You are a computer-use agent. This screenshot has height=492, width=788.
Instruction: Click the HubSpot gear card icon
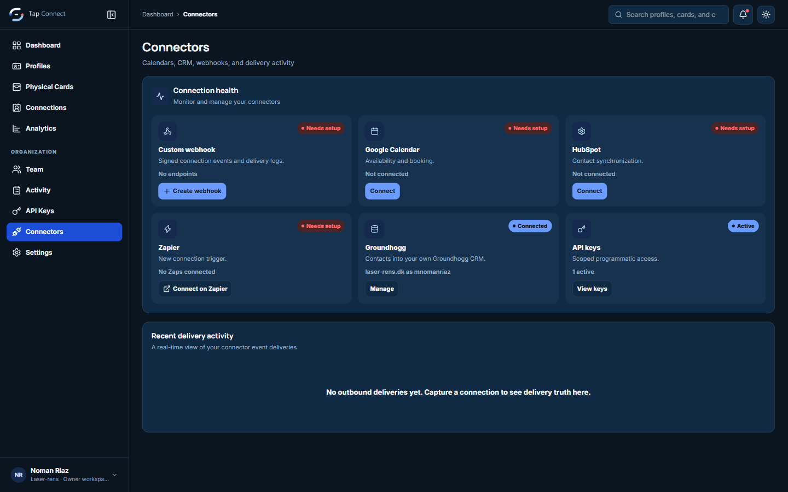tap(582, 131)
